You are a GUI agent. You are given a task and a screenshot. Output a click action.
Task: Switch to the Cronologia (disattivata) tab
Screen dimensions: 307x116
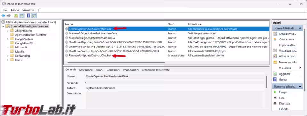click(x=156, y=70)
